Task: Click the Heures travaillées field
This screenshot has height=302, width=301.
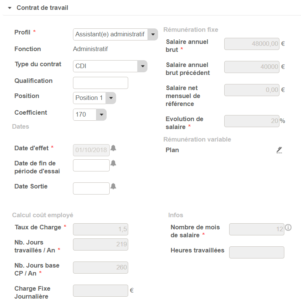Action: tap(257, 252)
